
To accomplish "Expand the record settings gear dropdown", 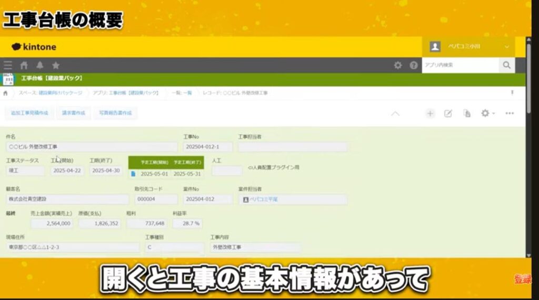I will pyautogui.click(x=487, y=113).
